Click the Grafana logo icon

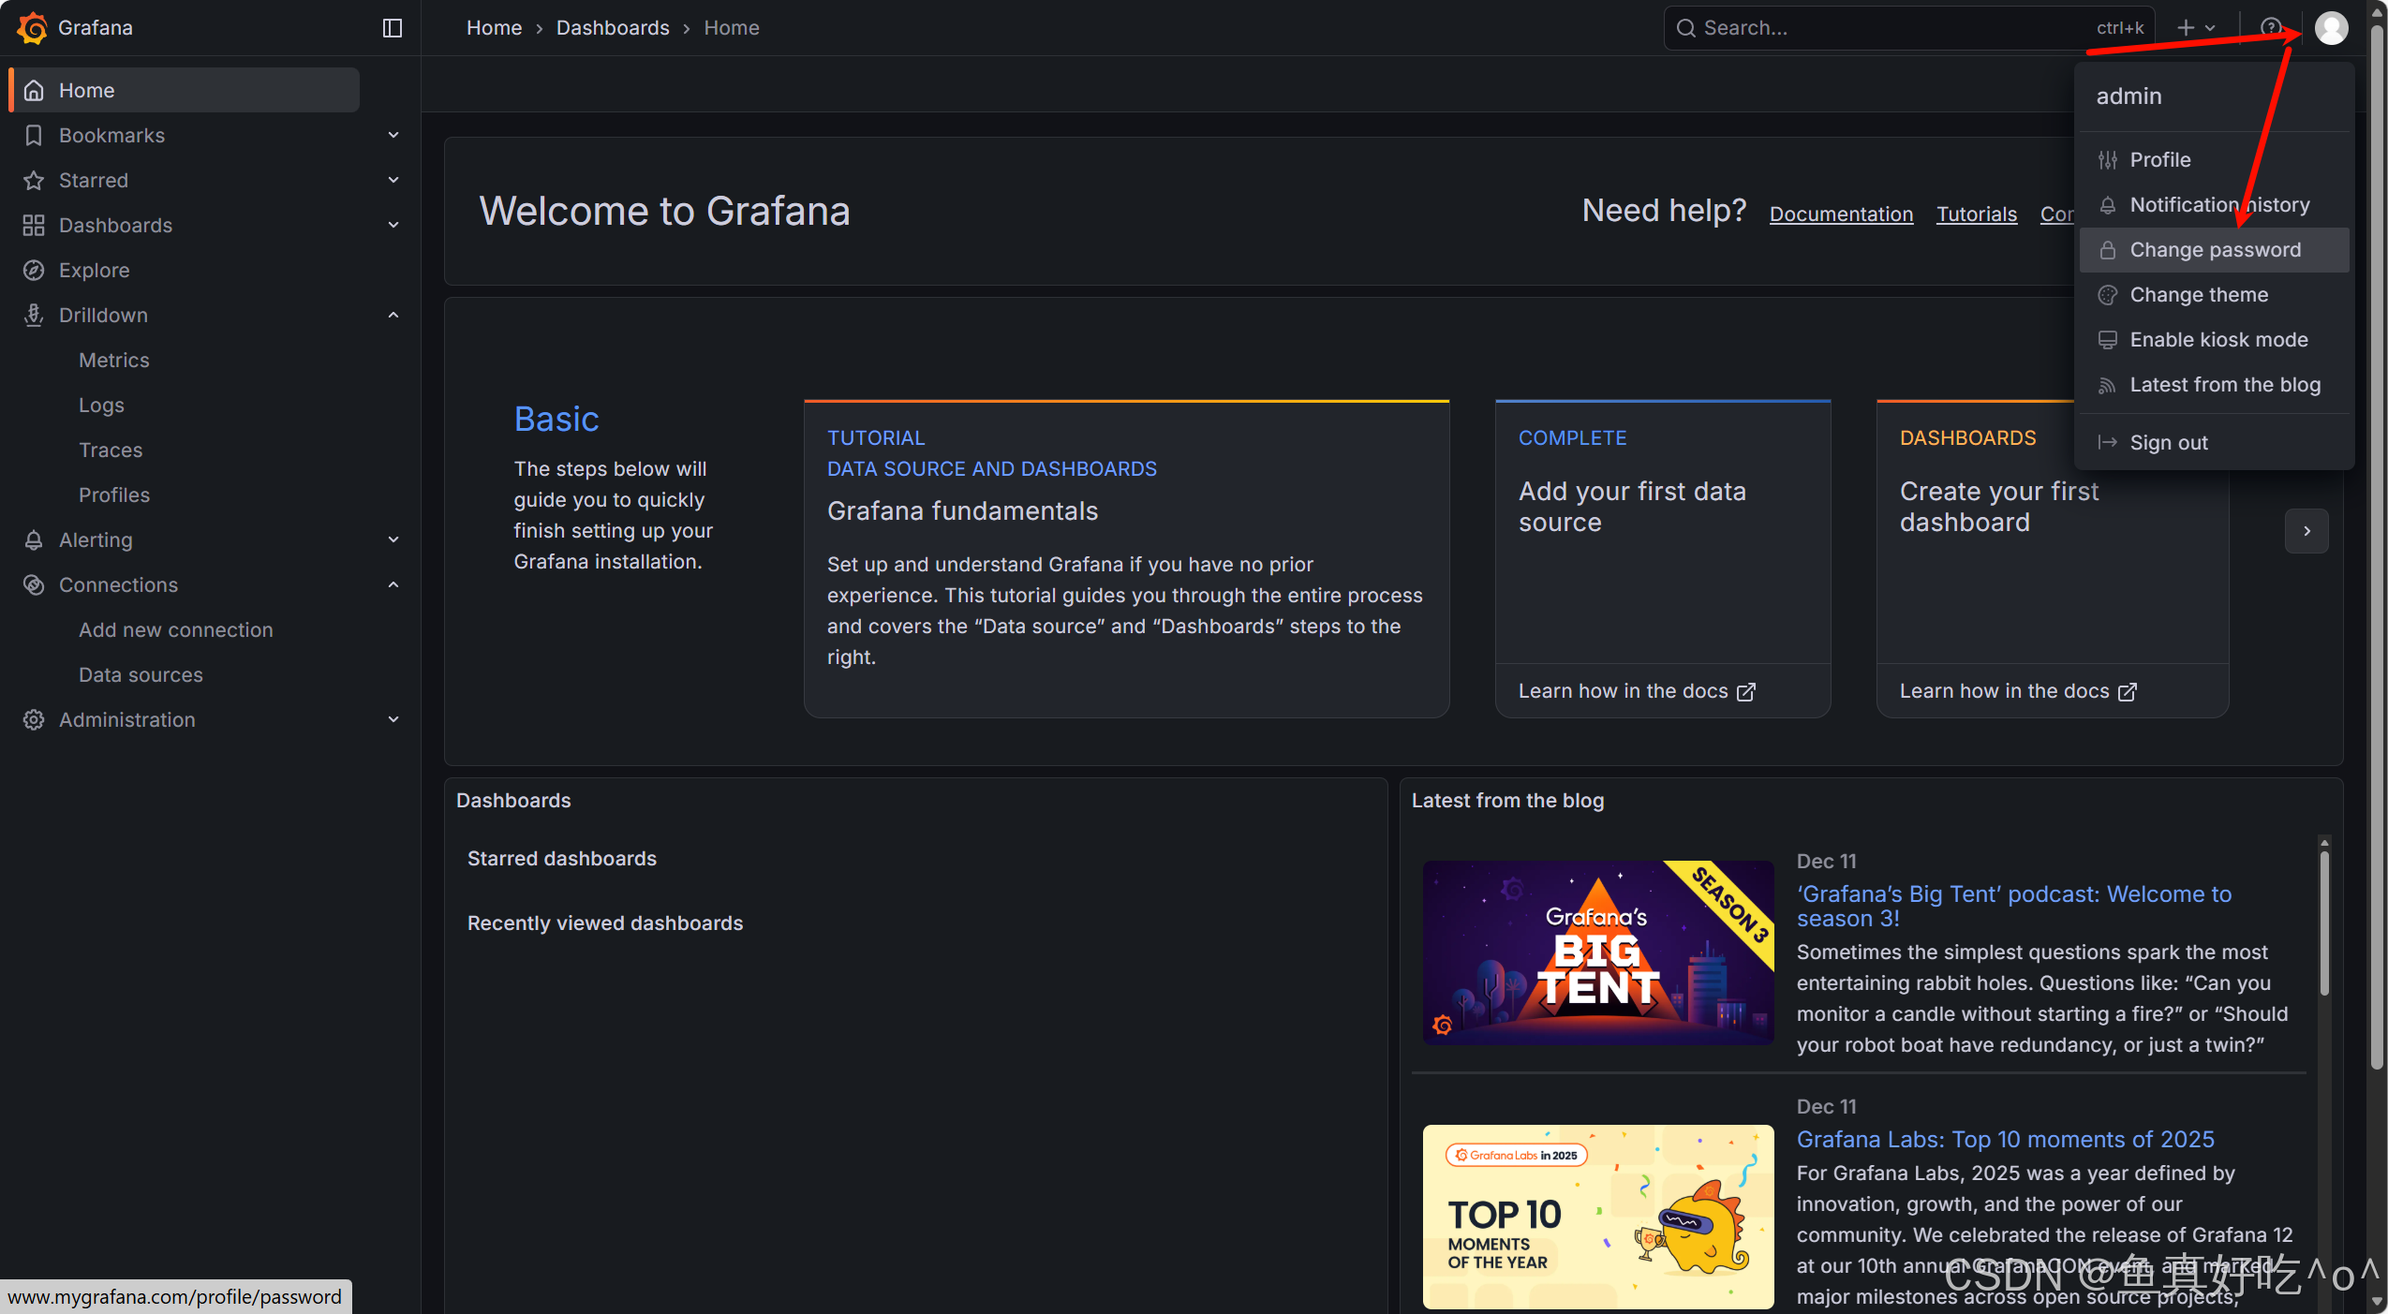[32, 28]
